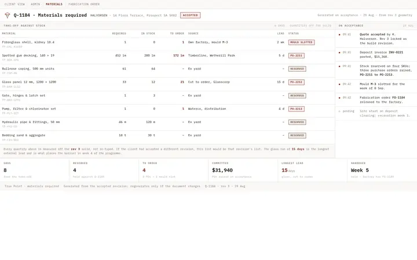This screenshot has height=260, width=417.
Task: Select 'Fibreglass shell, kidney 10.4' material name
Action: [28, 42]
